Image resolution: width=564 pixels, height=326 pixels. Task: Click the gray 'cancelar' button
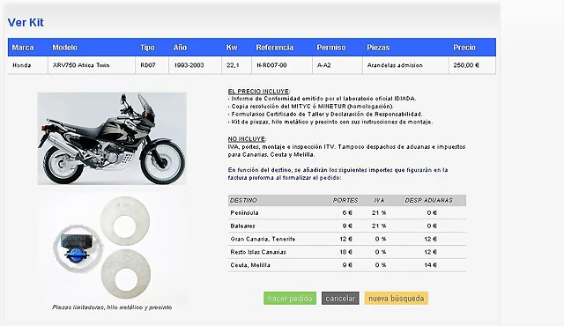tap(340, 299)
